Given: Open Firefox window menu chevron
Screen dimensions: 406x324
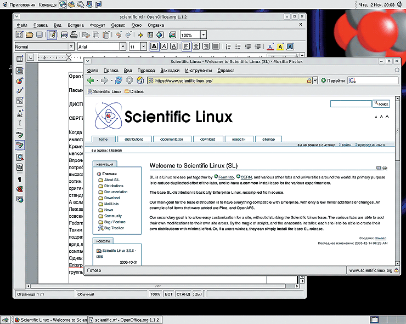Looking at the screenshot, I should 88,61.
